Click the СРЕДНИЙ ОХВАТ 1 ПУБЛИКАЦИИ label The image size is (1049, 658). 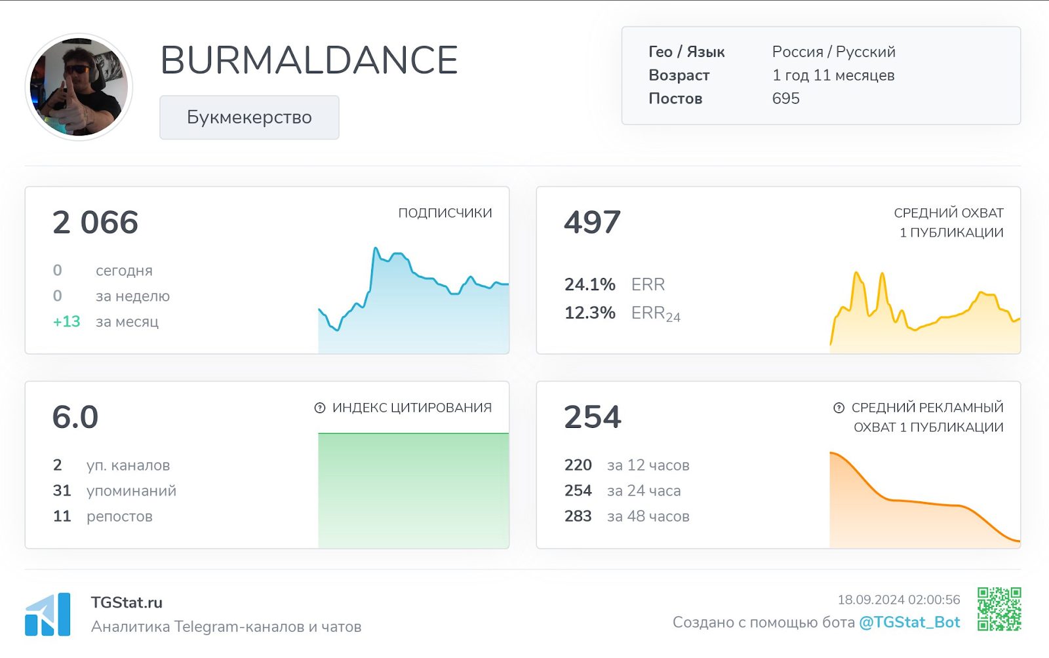pos(949,223)
